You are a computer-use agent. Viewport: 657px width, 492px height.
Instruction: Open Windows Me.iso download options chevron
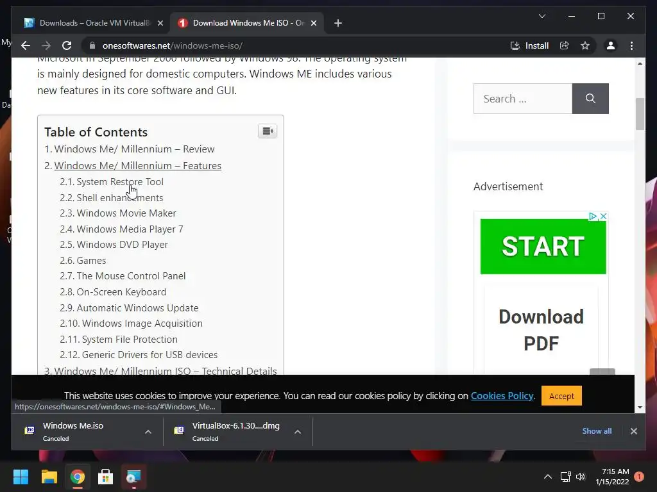[148, 432]
